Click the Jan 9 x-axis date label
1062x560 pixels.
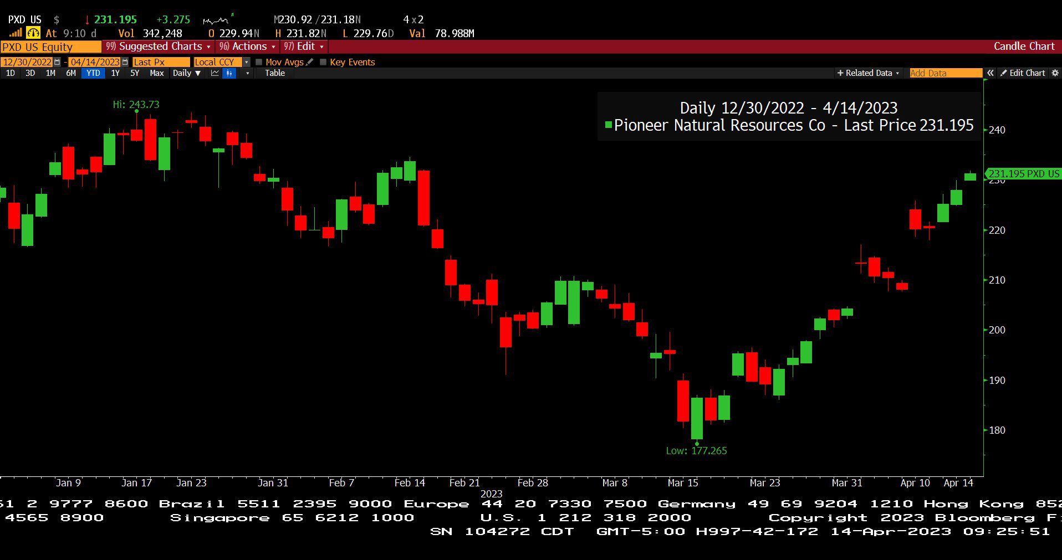(68, 483)
